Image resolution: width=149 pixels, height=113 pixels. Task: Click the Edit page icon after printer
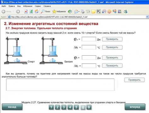click(88, 11)
